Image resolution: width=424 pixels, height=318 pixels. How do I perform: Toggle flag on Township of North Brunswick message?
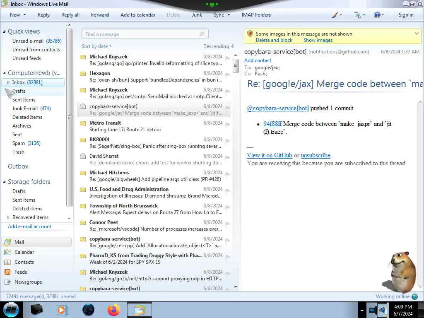click(x=227, y=207)
